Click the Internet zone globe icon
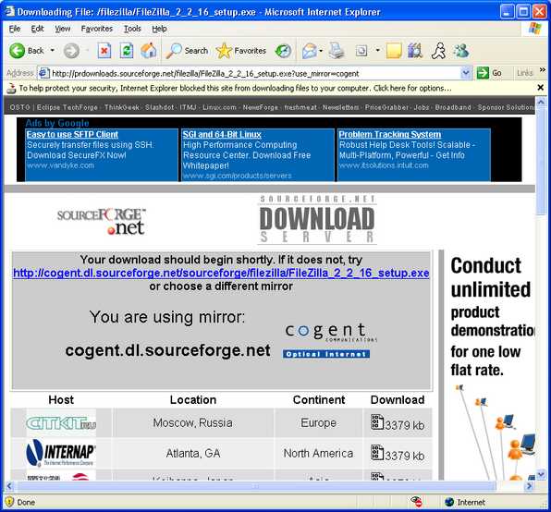The width and height of the screenshot is (551, 512). point(449,502)
